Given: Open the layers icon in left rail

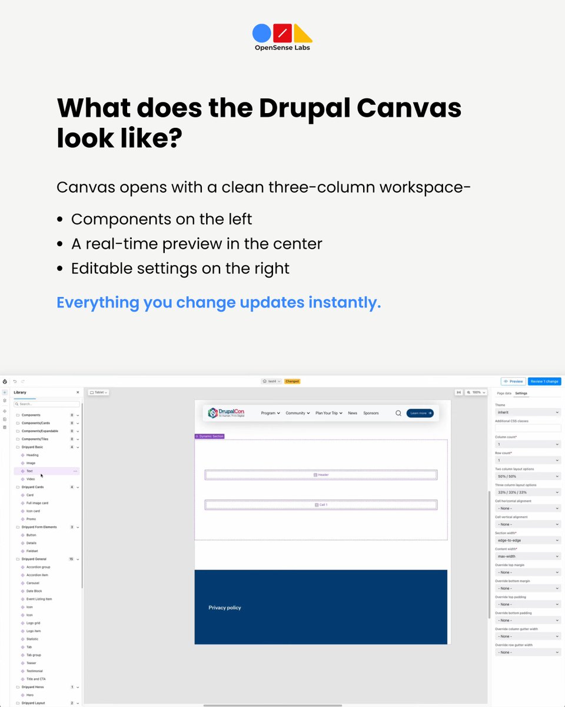Looking at the screenshot, I should pyautogui.click(x=5, y=400).
